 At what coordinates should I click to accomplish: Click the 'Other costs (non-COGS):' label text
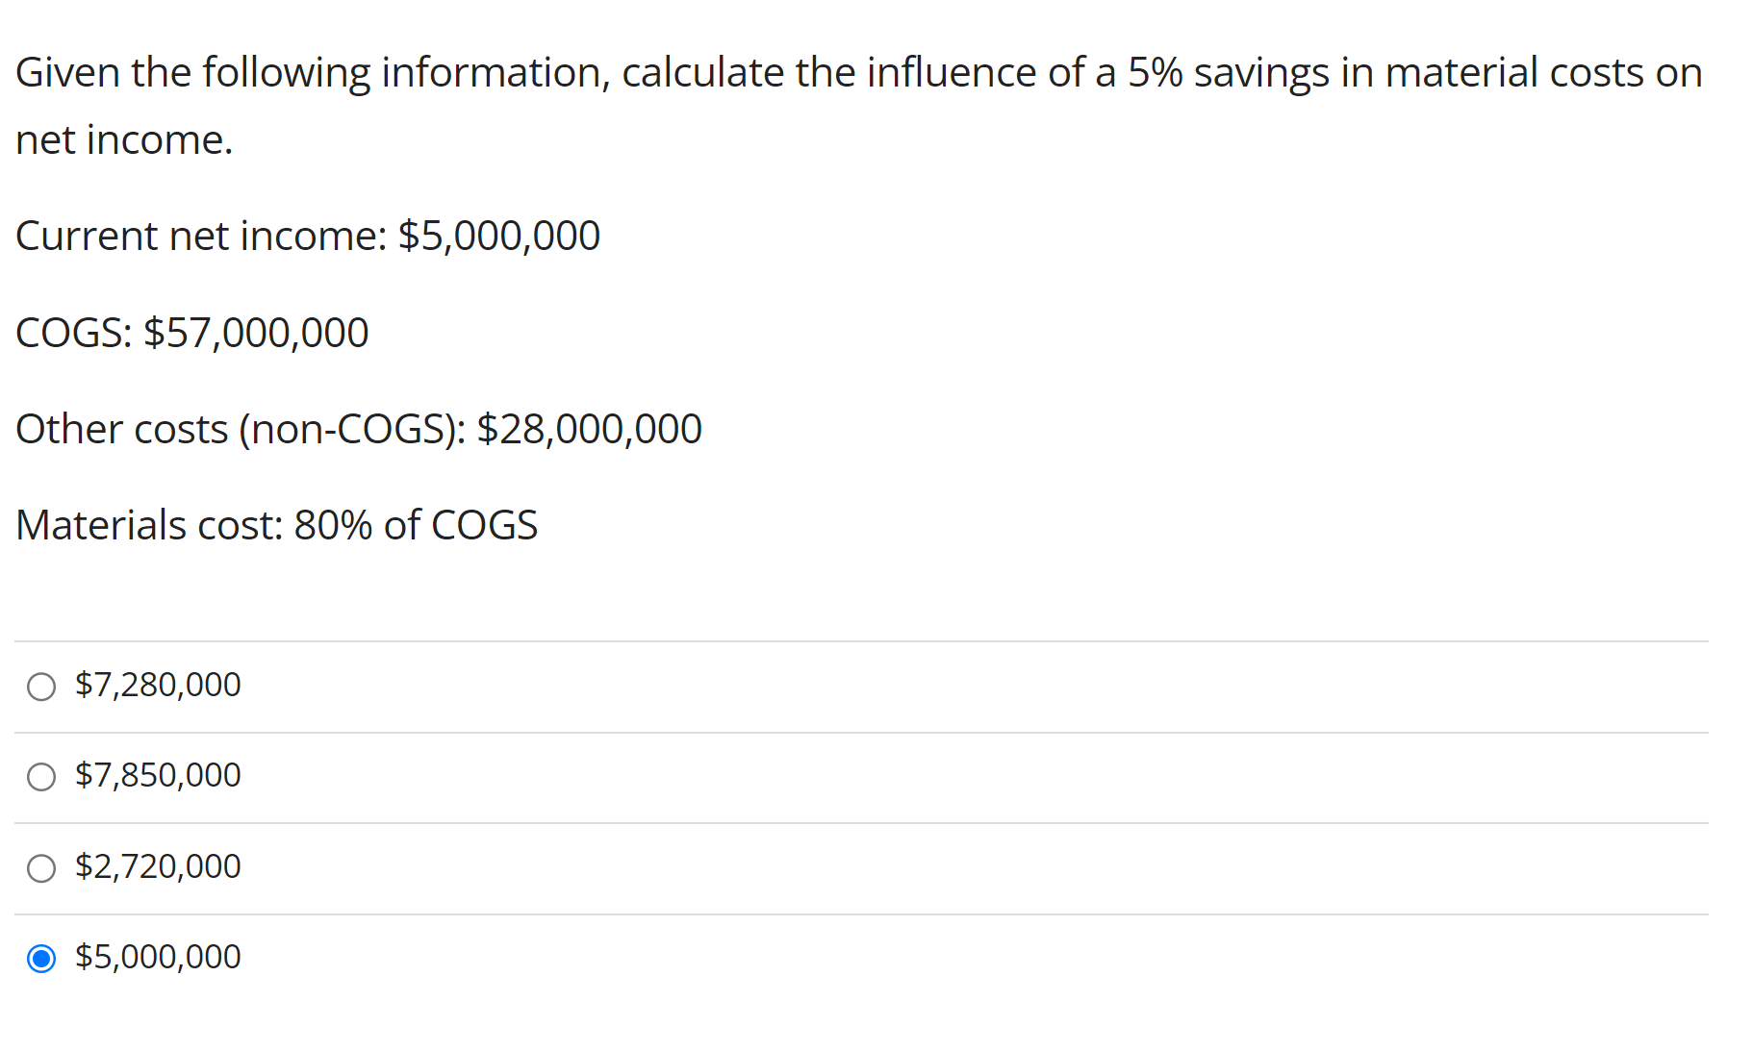tap(241, 429)
